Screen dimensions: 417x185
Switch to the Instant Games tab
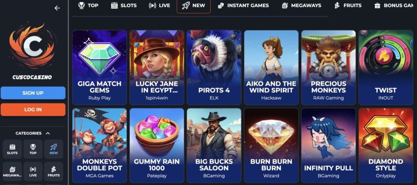(243, 5)
